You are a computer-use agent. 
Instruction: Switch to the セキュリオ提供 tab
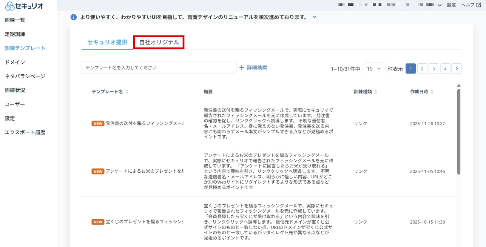click(x=107, y=42)
